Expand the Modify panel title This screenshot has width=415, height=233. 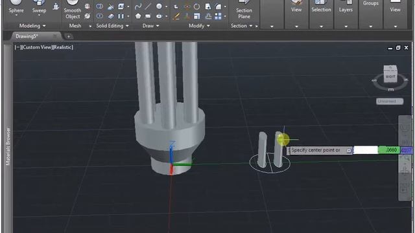coord(199,26)
